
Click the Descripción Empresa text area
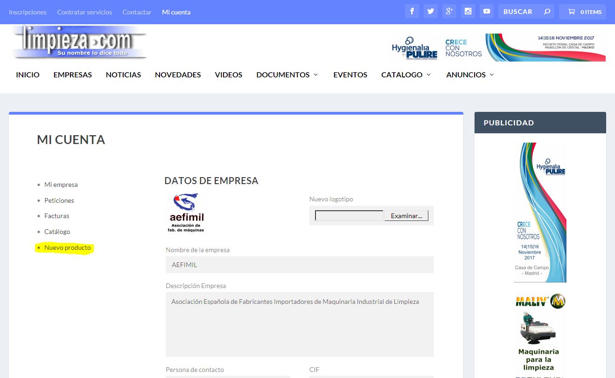(300, 324)
